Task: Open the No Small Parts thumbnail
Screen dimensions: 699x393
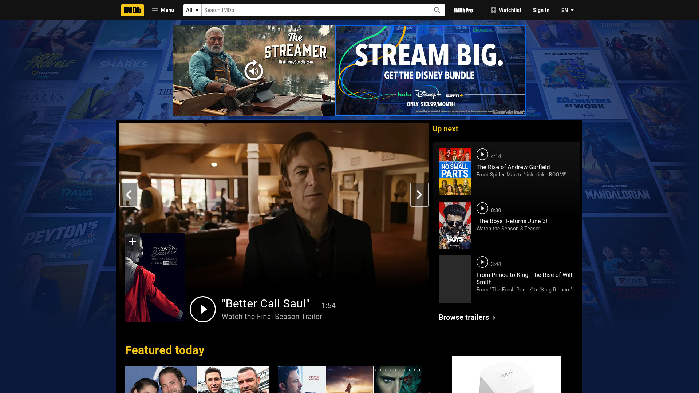Action: point(455,171)
